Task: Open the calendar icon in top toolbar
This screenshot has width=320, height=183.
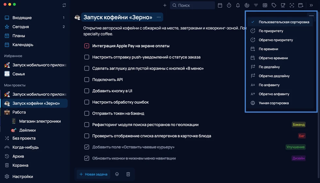Action: click(220, 5)
